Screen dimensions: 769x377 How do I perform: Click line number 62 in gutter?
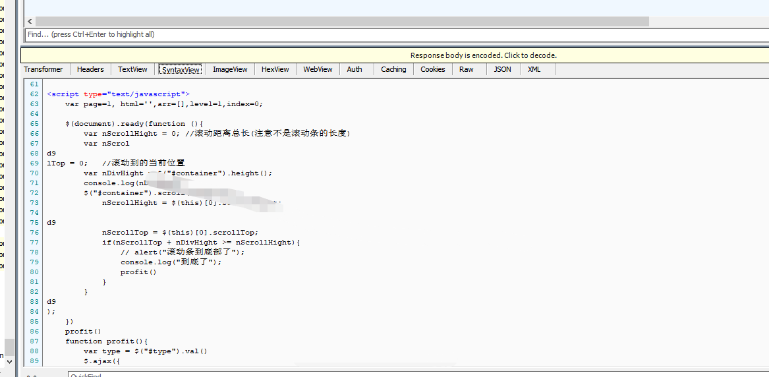(x=34, y=94)
